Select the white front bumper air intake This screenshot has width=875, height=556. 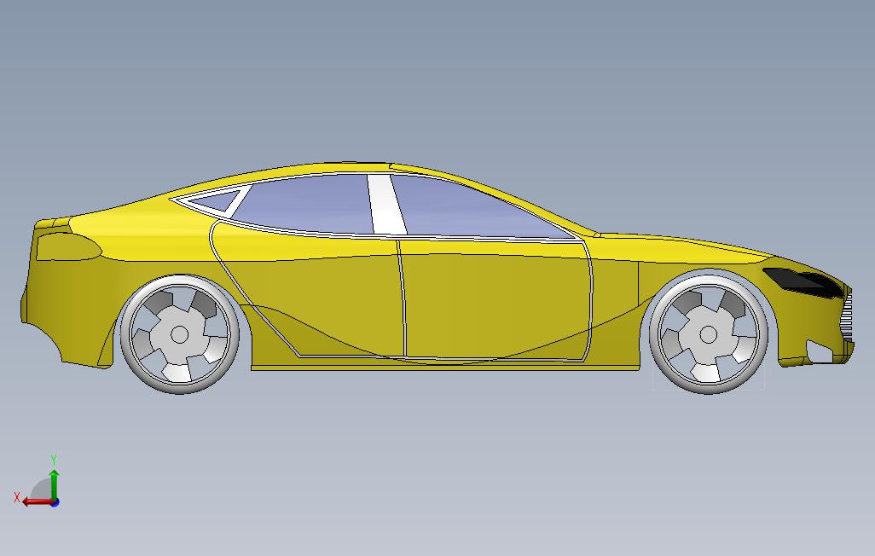[x=821, y=351]
